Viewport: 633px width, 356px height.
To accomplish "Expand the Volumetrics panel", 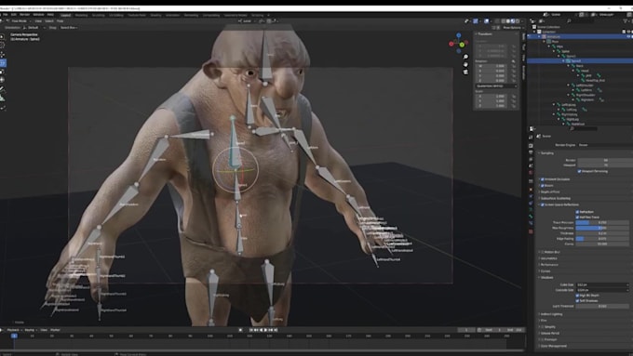I will tap(548, 258).
